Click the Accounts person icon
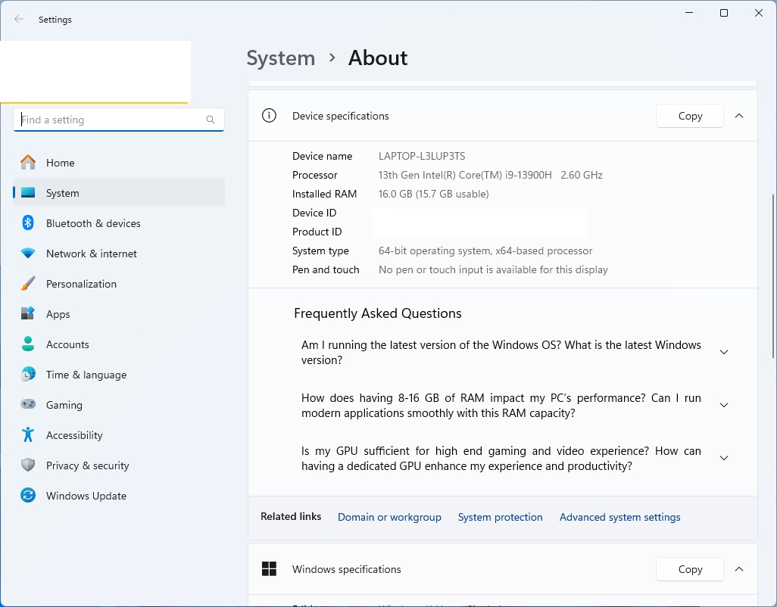The image size is (777, 607). click(x=28, y=344)
